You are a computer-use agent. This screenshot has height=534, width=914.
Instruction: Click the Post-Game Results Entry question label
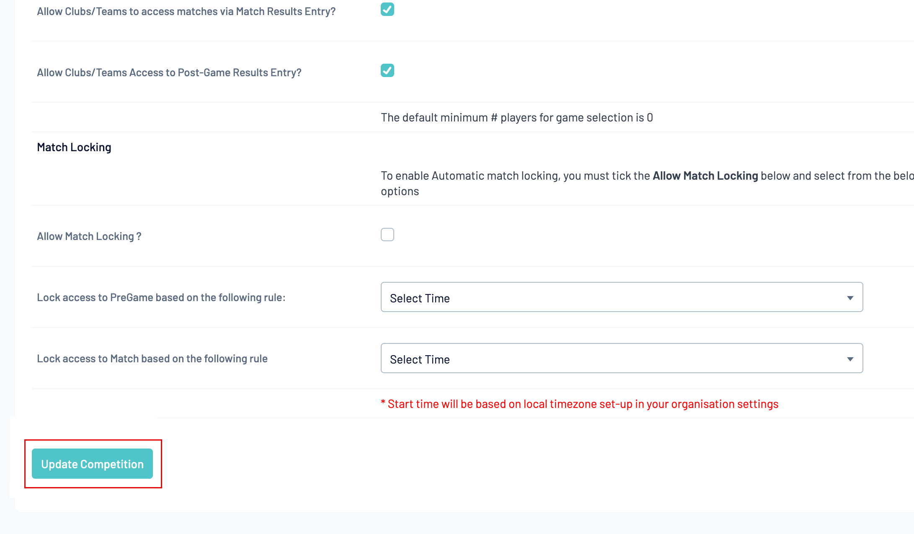(169, 72)
